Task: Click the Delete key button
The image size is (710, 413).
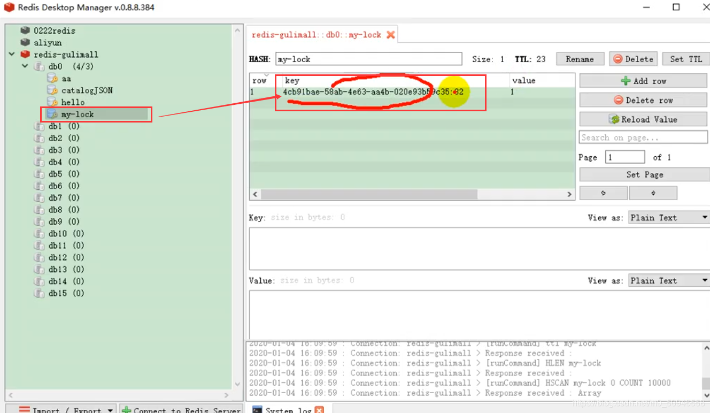Action: click(x=633, y=59)
